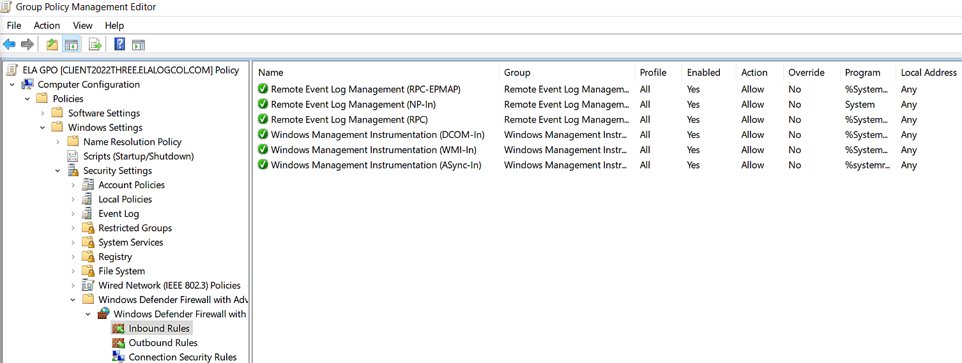This screenshot has width=962, height=363.
Task: Click the green check icon of the RPC-EPMAP rule
Action: (263, 89)
